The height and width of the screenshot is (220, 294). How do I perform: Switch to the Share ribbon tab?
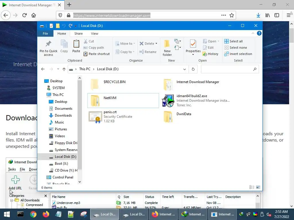click(78, 34)
